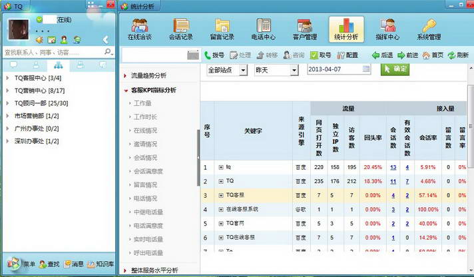This screenshot has height=277, width=474.
Task: Expand the 在线客服系统 row plus box
Action: click(x=220, y=209)
